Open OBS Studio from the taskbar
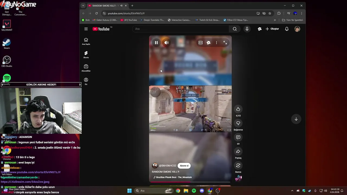 point(218,191)
